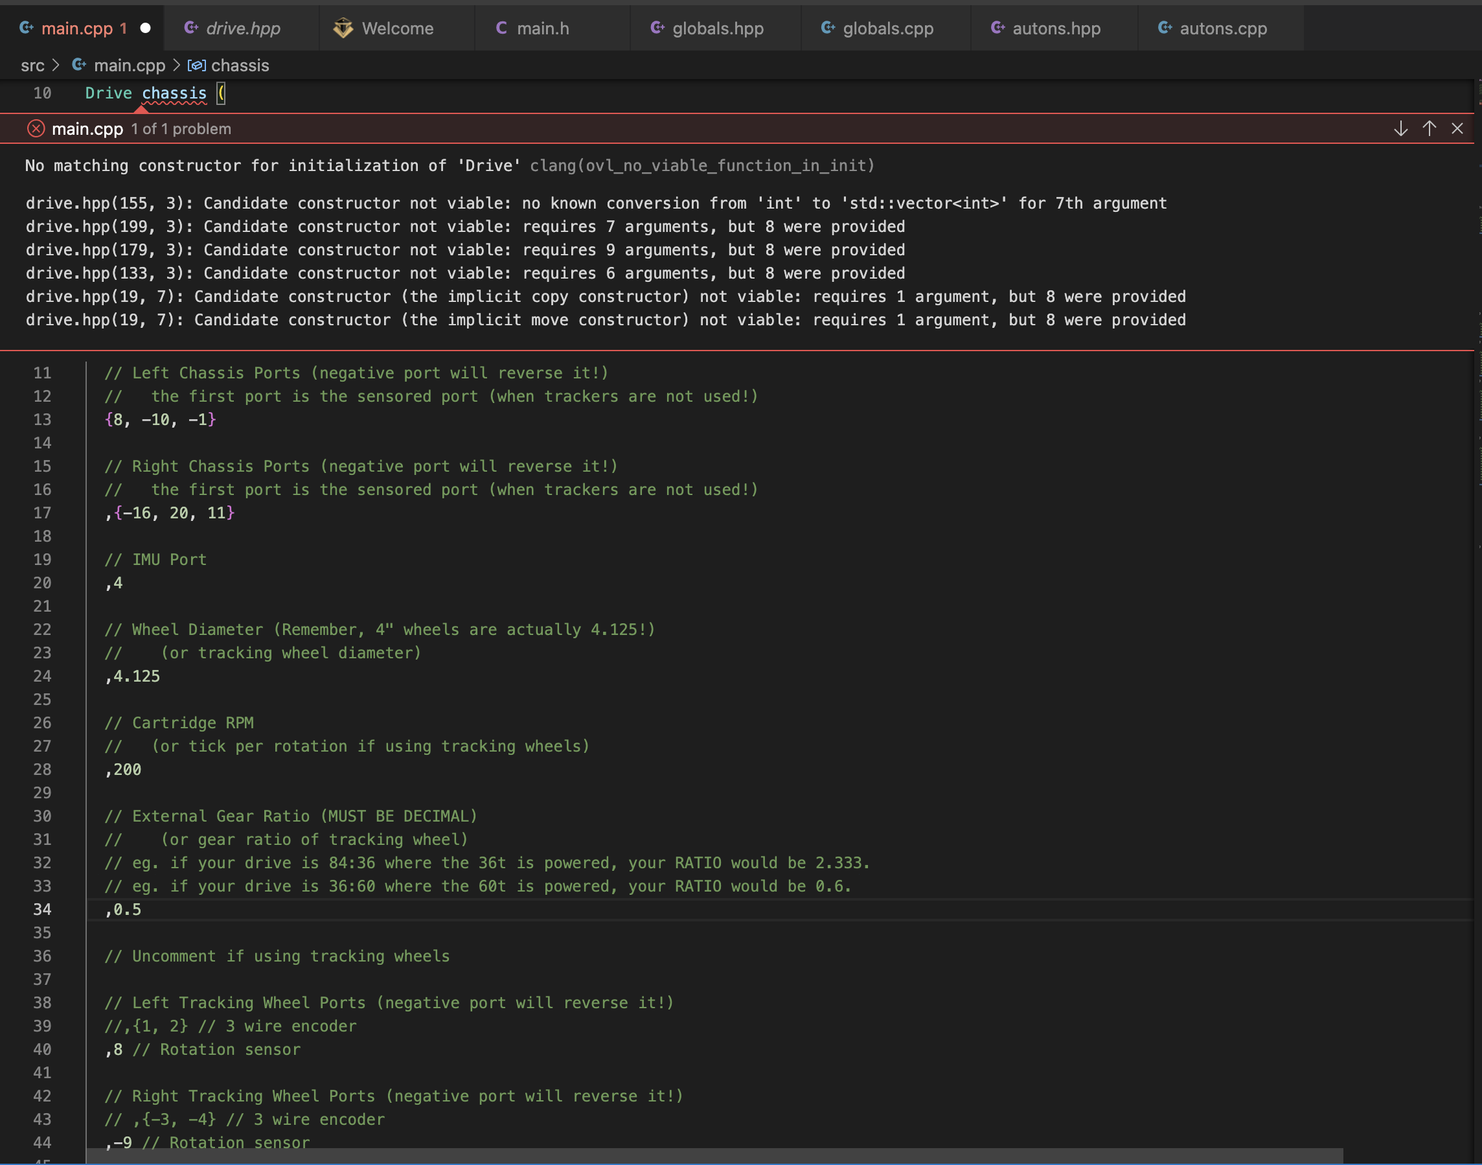The width and height of the screenshot is (1482, 1165).
Task: Click line number 10 in the gutter
Action: [x=42, y=93]
